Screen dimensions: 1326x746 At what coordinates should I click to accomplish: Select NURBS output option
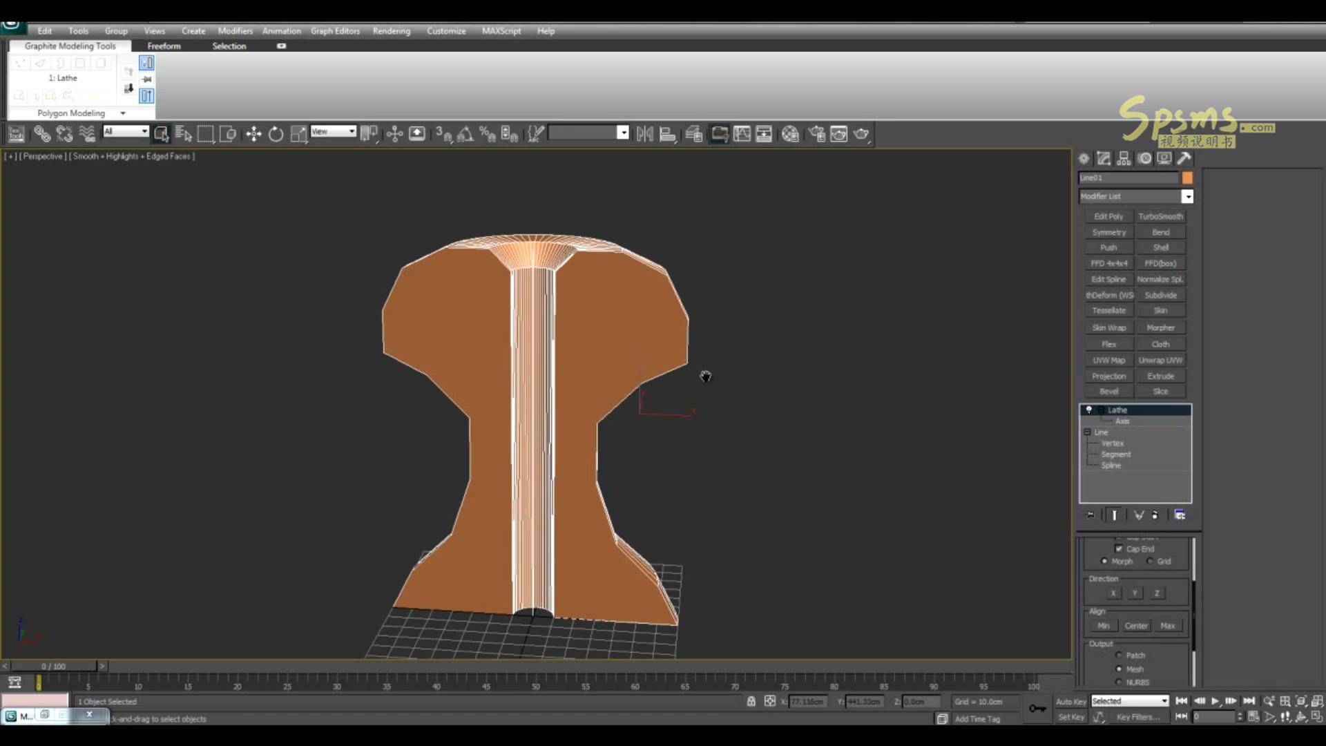(1119, 682)
